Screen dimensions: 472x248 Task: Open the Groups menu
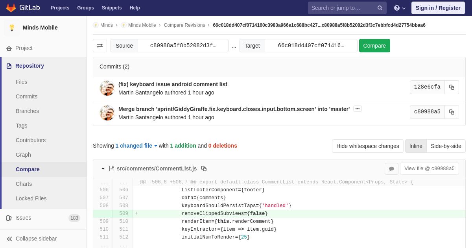(85, 8)
